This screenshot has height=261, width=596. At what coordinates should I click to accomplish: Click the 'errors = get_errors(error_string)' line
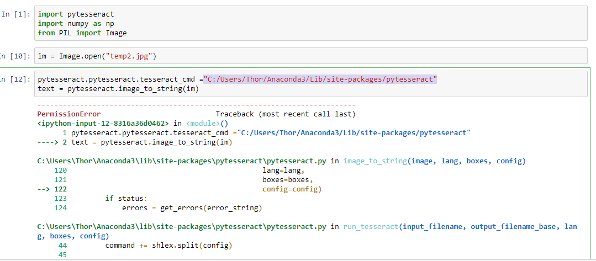(x=192, y=208)
